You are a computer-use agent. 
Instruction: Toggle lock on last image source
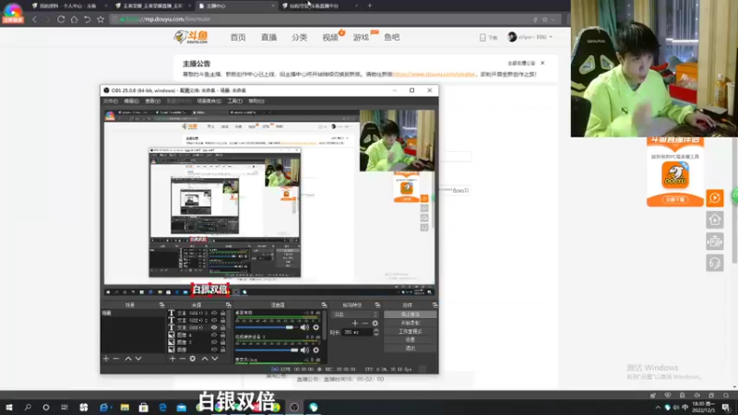pyautogui.click(x=222, y=350)
